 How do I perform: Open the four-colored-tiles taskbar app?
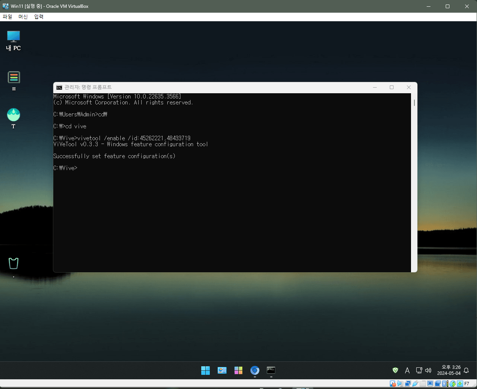[x=238, y=370]
